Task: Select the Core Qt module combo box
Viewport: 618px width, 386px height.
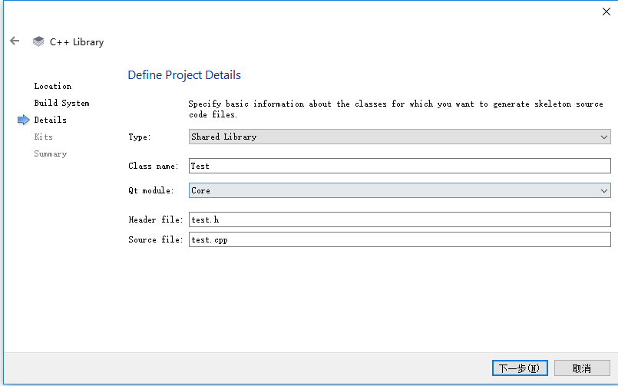Action: [392, 190]
